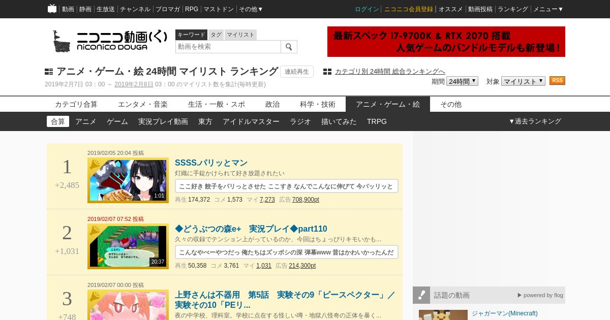Click the 静画 link in top bar
The image size is (610, 320).
coord(85,9)
